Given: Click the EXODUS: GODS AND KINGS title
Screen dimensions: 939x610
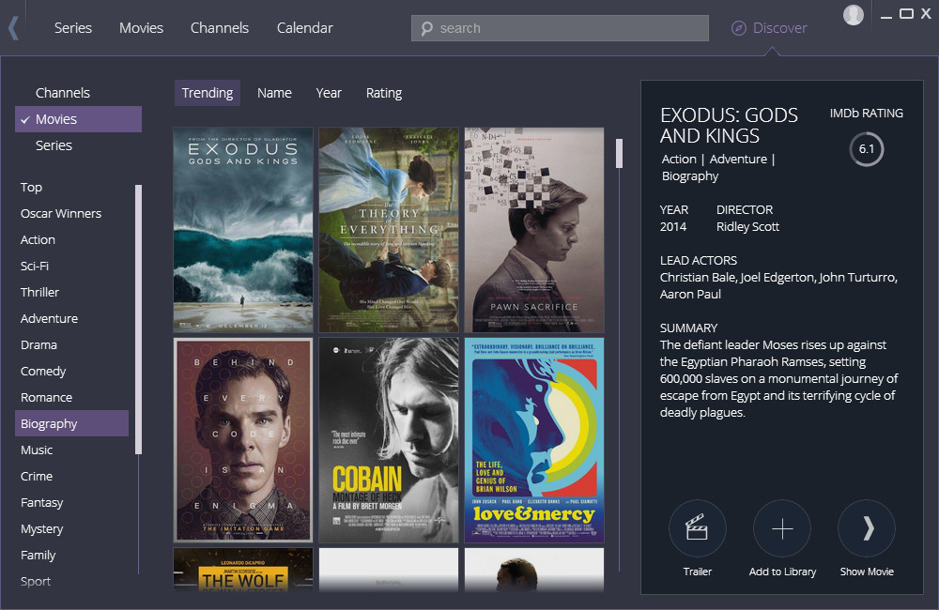Looking at the screenshot, I should [x=729, y=125].
